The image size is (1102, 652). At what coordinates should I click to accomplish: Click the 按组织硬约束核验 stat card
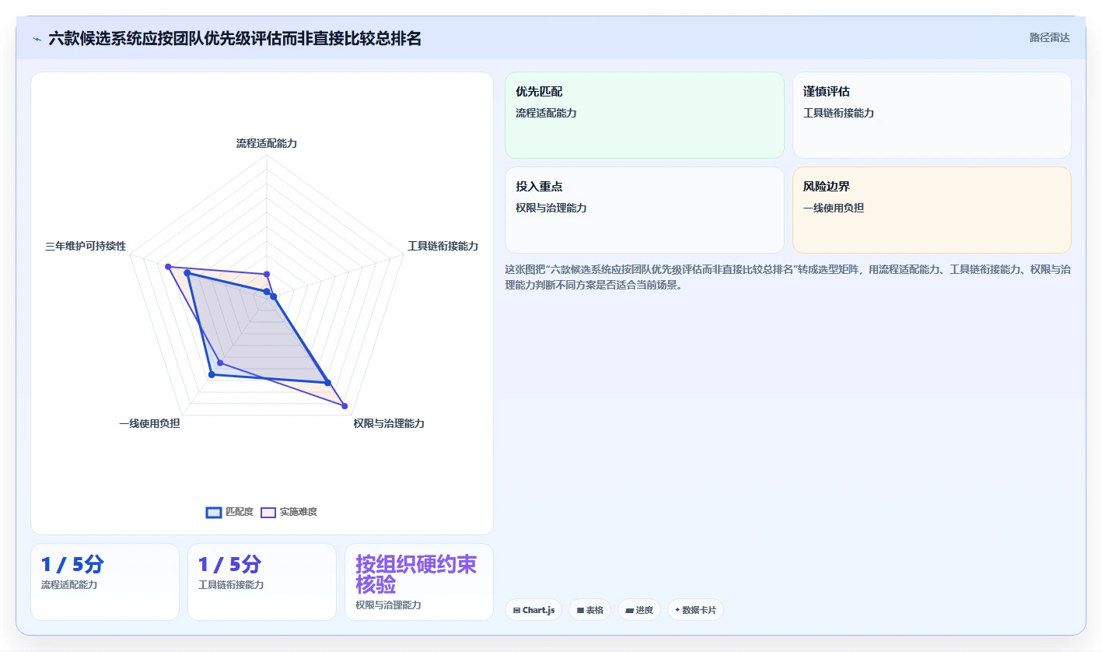(419, 582)
